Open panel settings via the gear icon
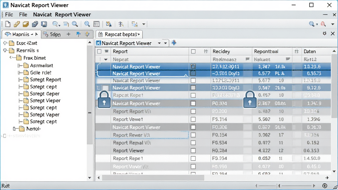The width and height of the screenshot is (338, 190). pyautogui.click(x=324, y=34)
